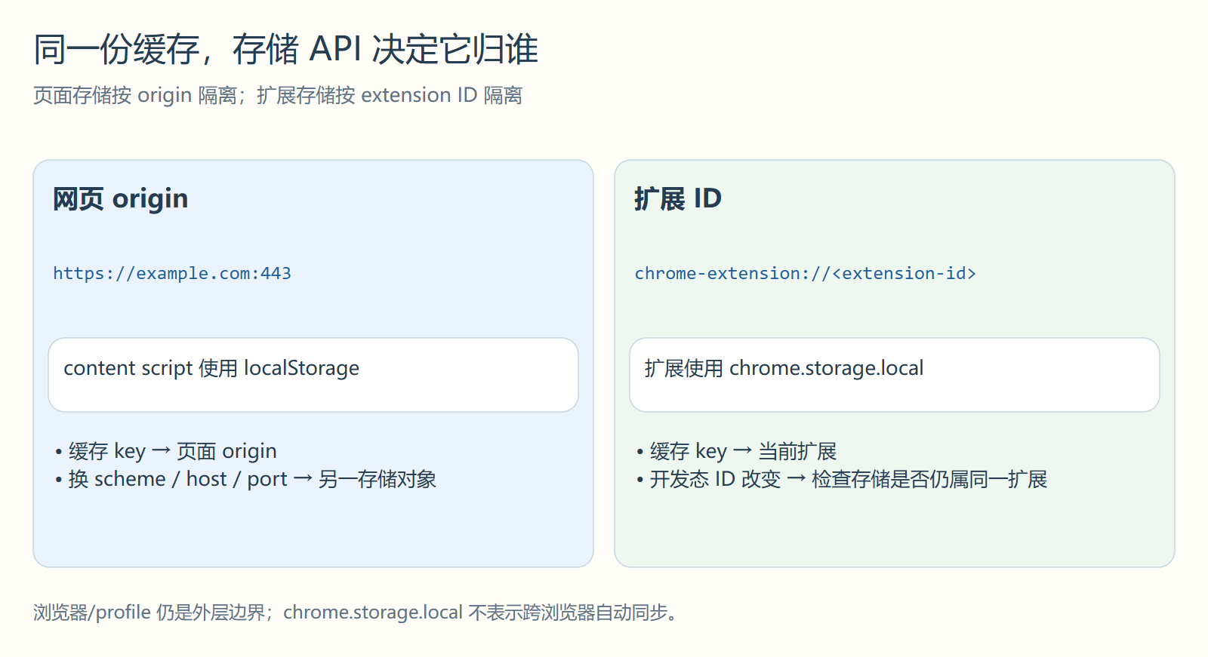Click the "扩展 ID" card heading
The width and height of the screenshot is (1208, 657).
click(x=678, y=198)
